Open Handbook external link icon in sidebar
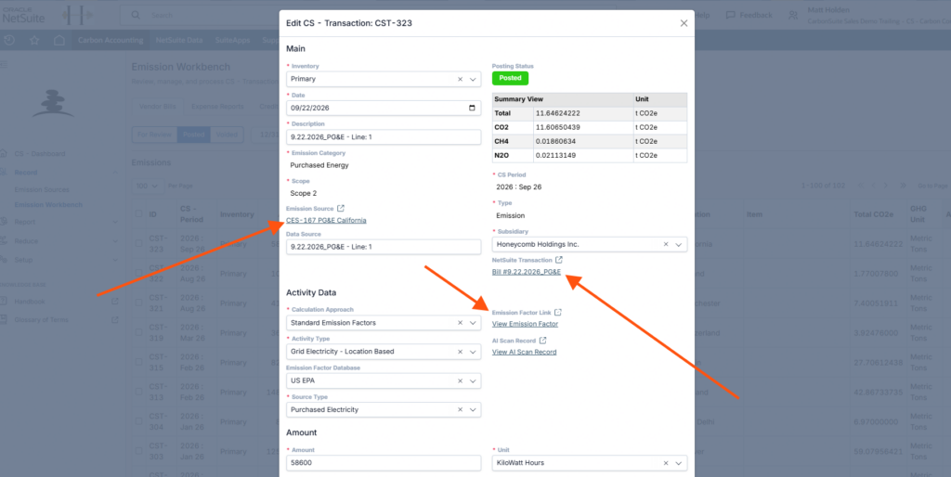This screenshot has height=477, width=951. [114, 302]
